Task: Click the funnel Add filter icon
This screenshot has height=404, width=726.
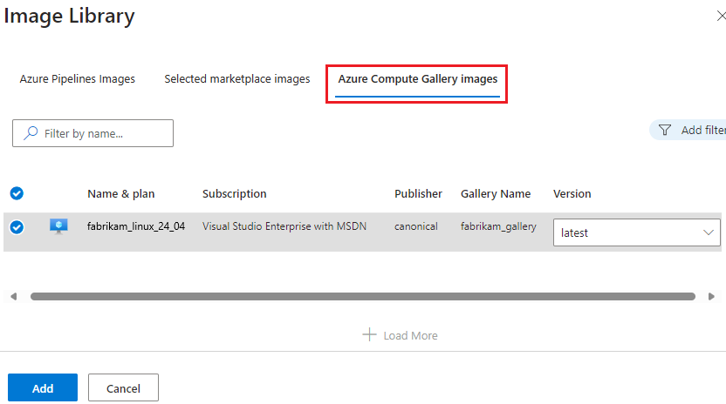Action: (665, 130)
